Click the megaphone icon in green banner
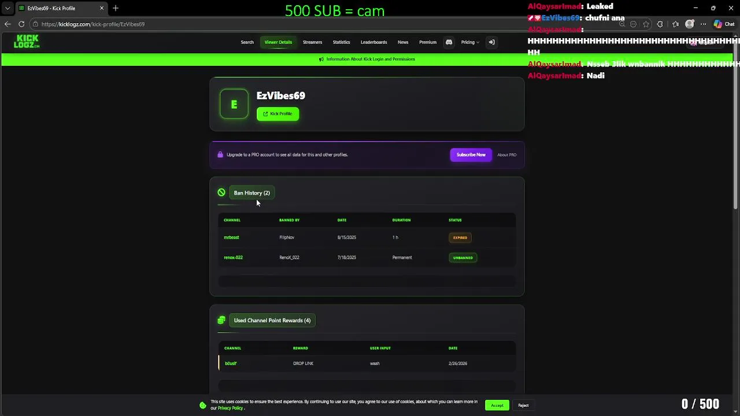 click(321, 59)
